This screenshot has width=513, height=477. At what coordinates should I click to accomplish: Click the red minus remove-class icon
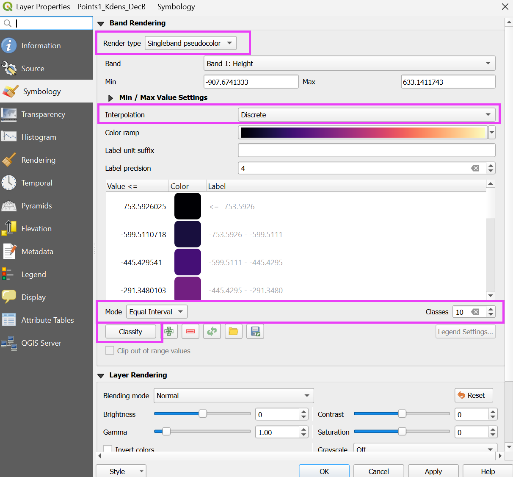point(190,331)
